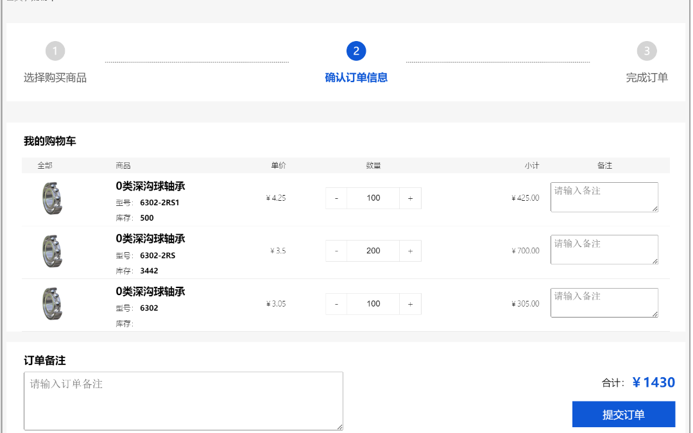Click the remark field for the 6302-2RS1 item
This screenshot has height=433, width=693.
click(604, 197)
